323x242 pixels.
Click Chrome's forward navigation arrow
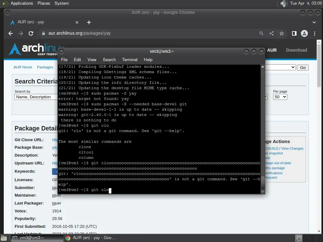tap(21, 33)
